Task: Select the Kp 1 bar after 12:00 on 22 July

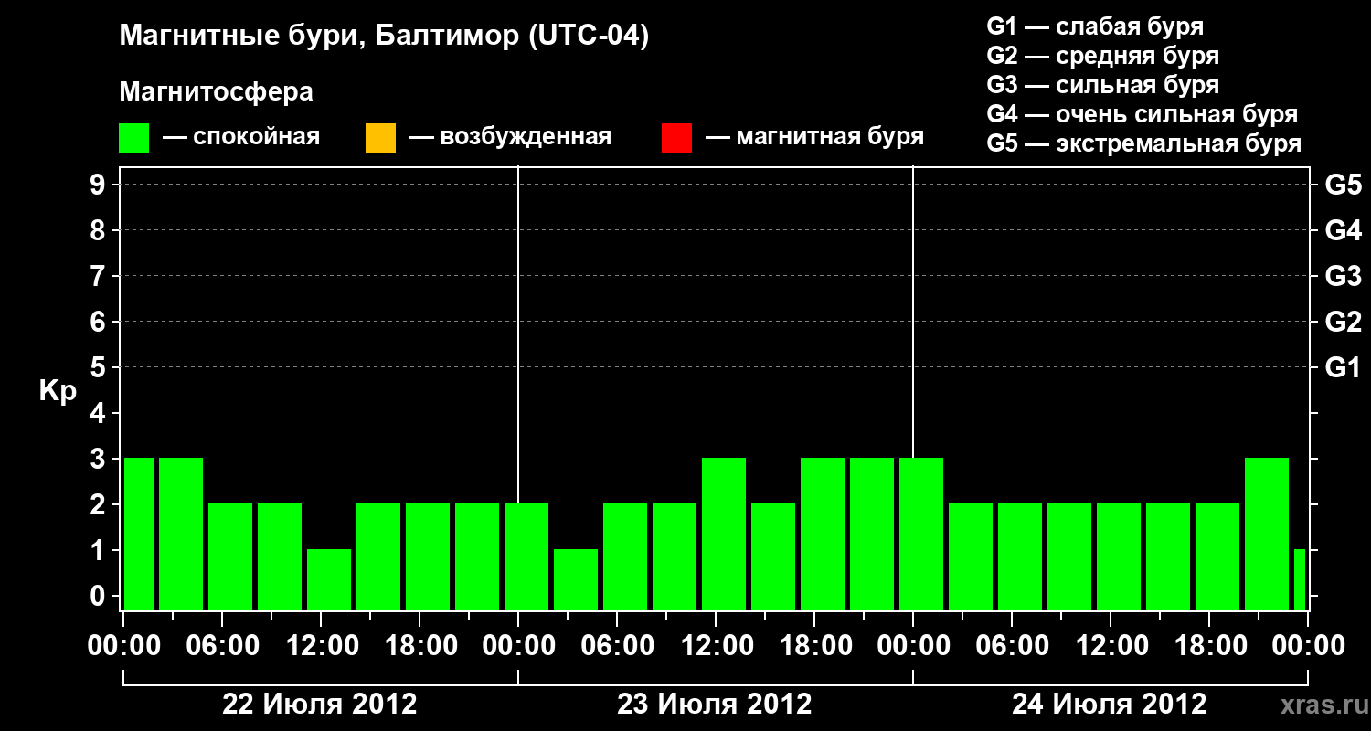Action: pos(329,579)
